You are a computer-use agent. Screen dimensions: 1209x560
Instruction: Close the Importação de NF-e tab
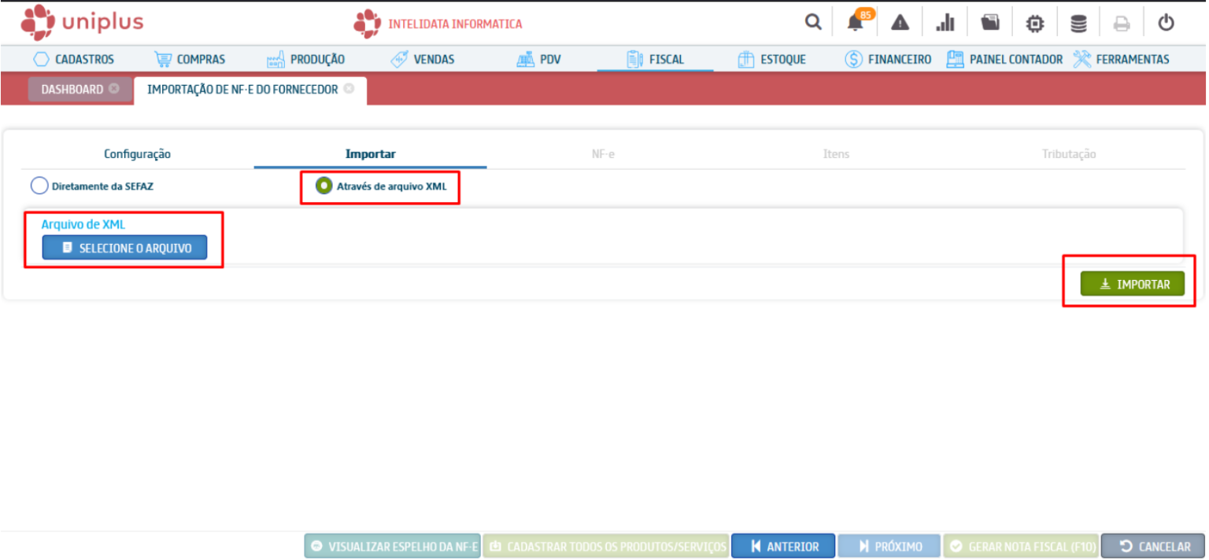(349, 89)
